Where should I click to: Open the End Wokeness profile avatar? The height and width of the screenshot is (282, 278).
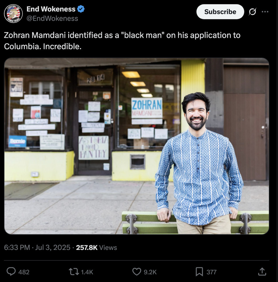tap(13, 14)
